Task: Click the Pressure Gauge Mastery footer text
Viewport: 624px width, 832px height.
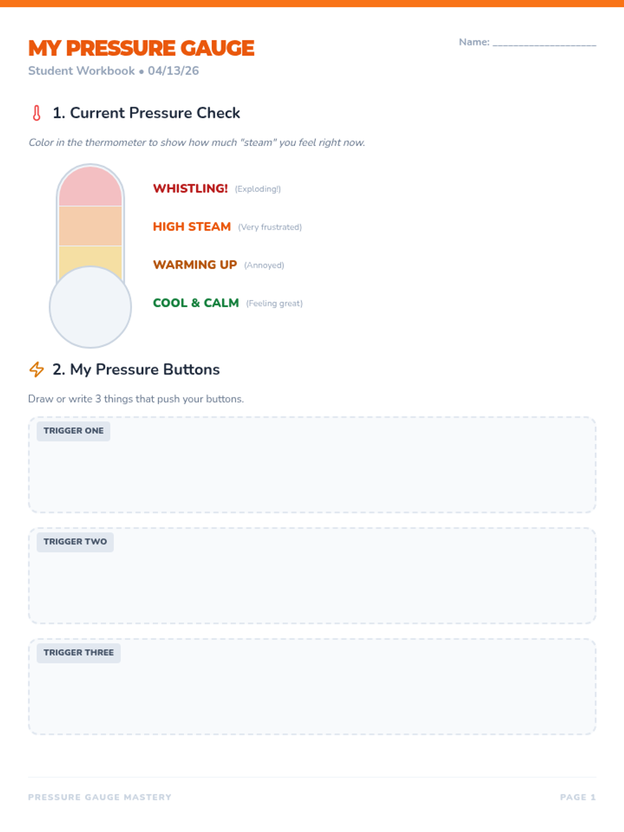Action: [100, 797]
